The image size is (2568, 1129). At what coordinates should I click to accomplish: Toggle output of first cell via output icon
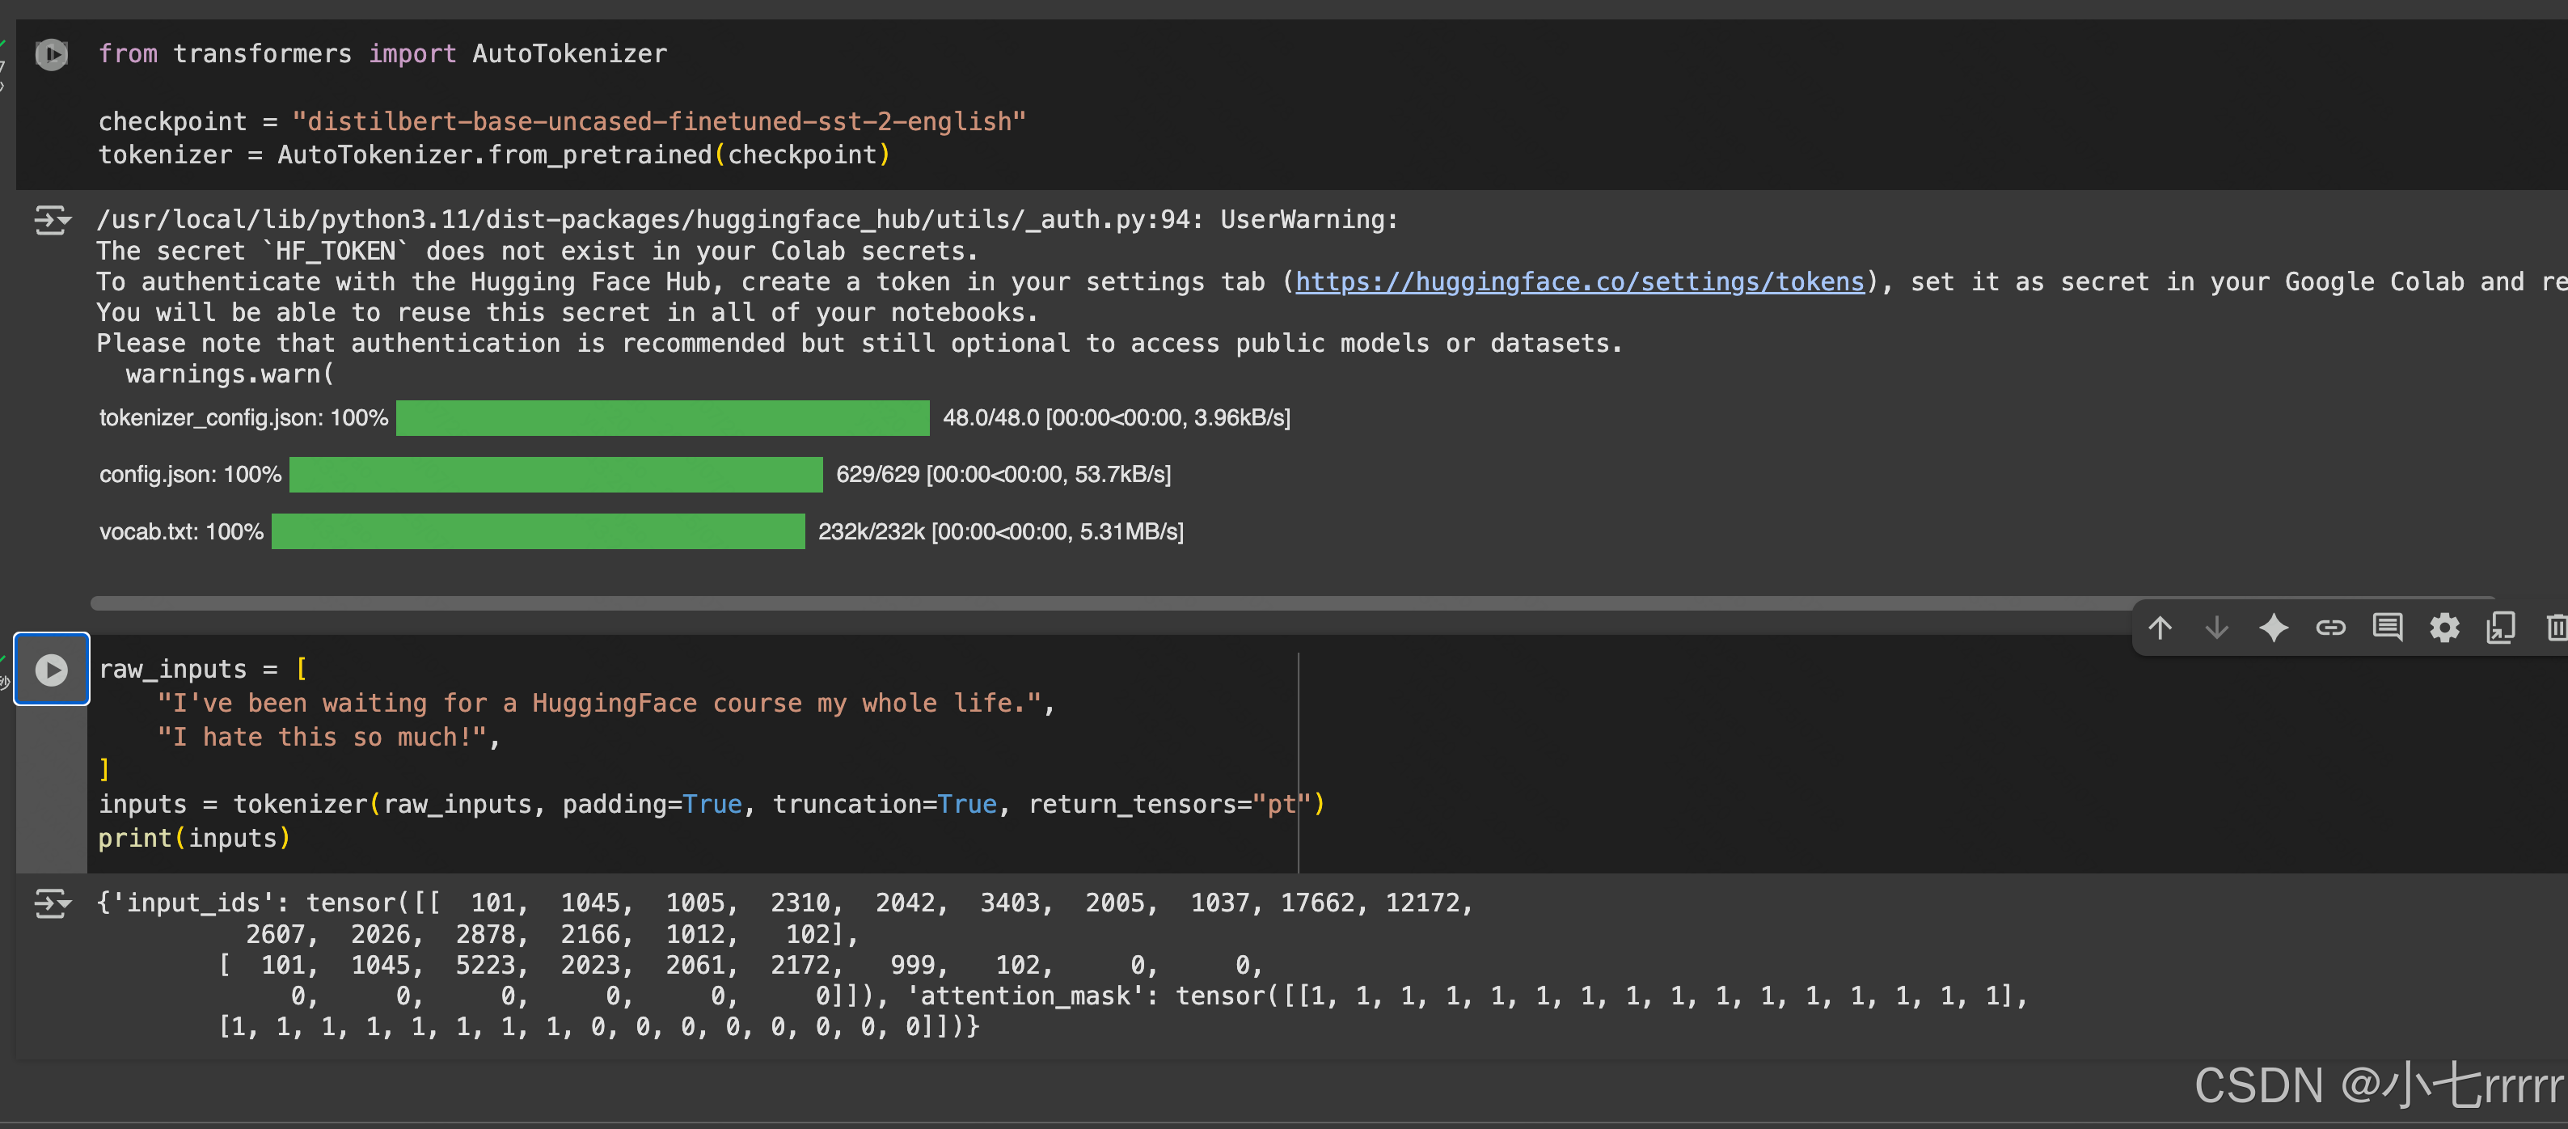click(x=52, y=219)
